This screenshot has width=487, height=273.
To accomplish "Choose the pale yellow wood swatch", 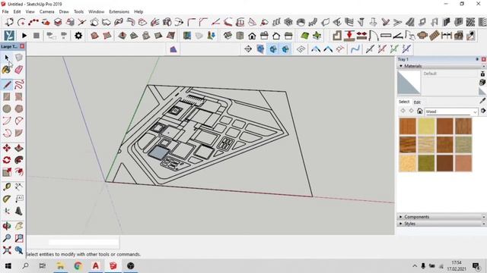I will tap(426, 126).
